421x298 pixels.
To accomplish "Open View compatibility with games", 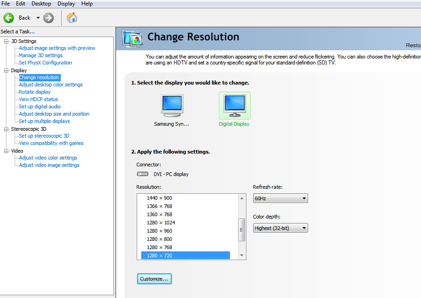I will [51, 143].
